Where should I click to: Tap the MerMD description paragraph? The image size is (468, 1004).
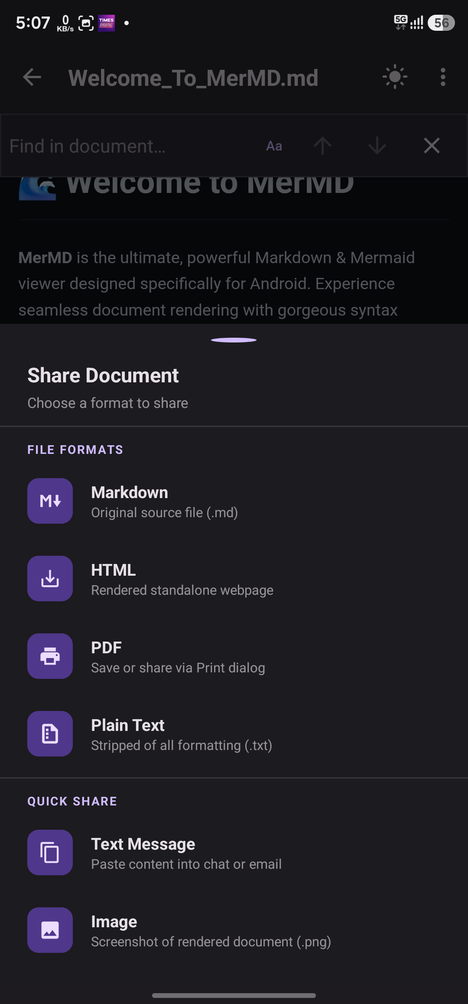217,284
